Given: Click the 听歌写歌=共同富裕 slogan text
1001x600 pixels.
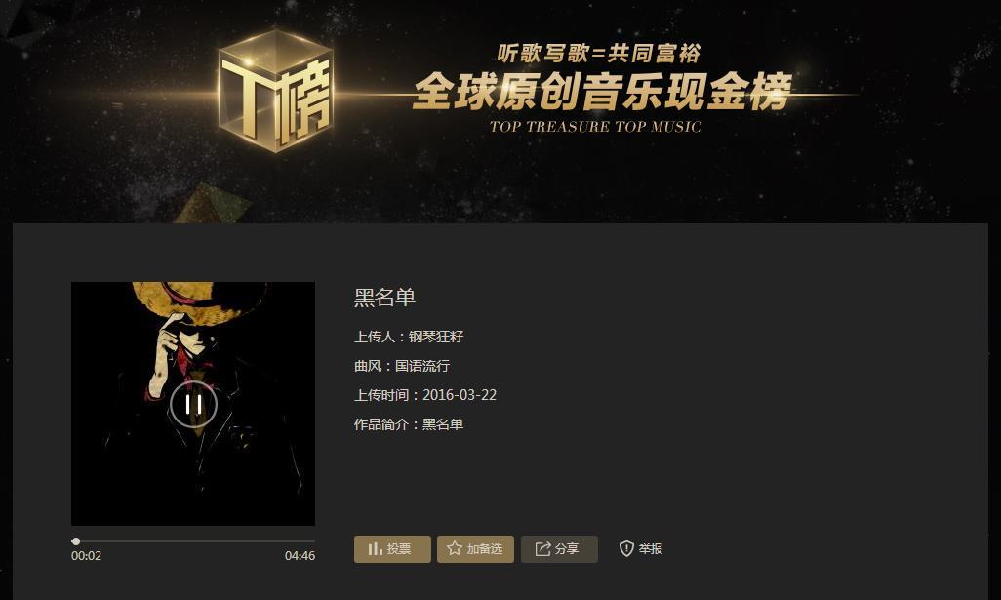Looking at the screenshot, I should point(599,54).
